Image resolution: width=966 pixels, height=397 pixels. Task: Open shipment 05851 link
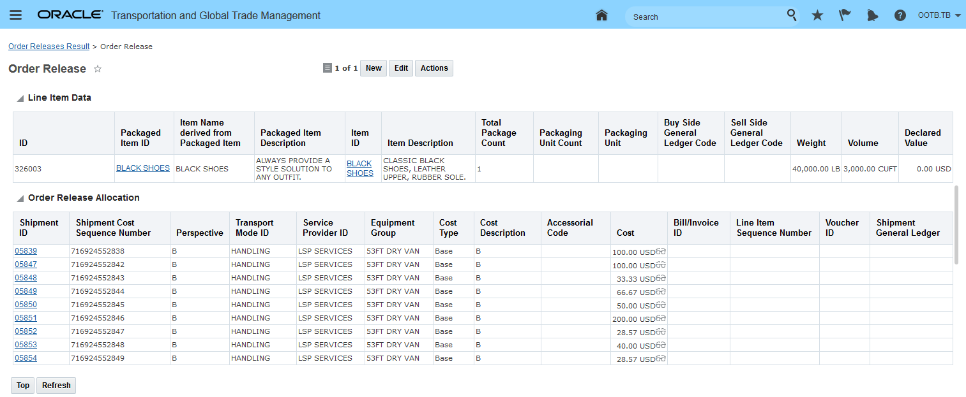(x=26, y=318)
